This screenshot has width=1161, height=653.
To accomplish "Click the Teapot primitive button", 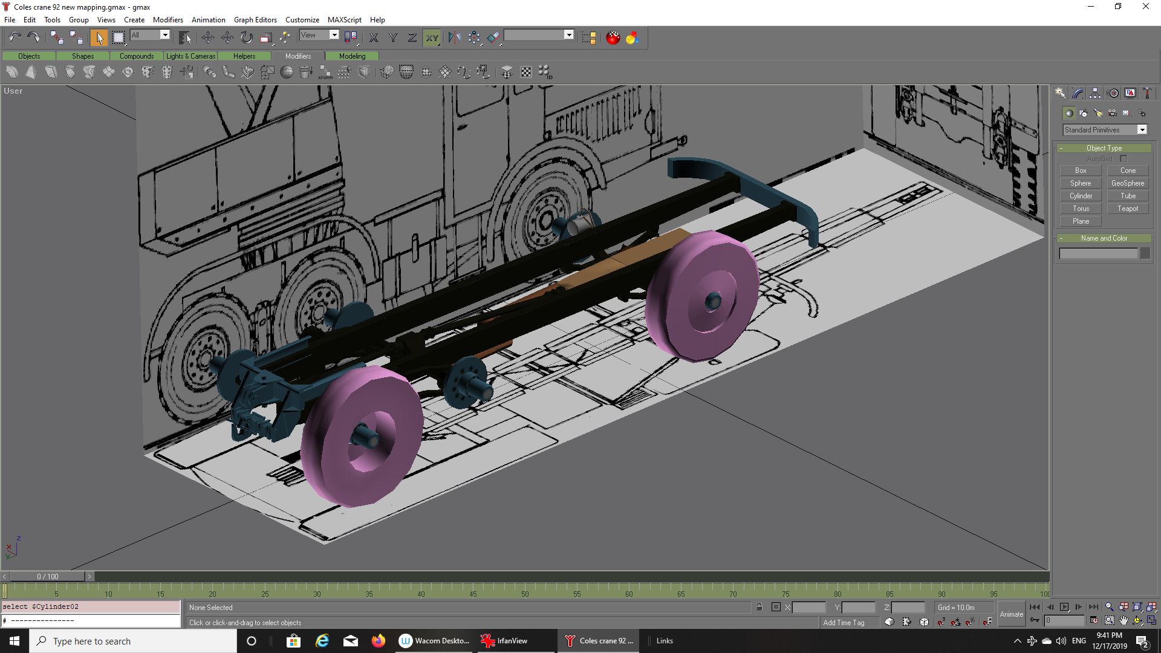I will [1127, 209].
